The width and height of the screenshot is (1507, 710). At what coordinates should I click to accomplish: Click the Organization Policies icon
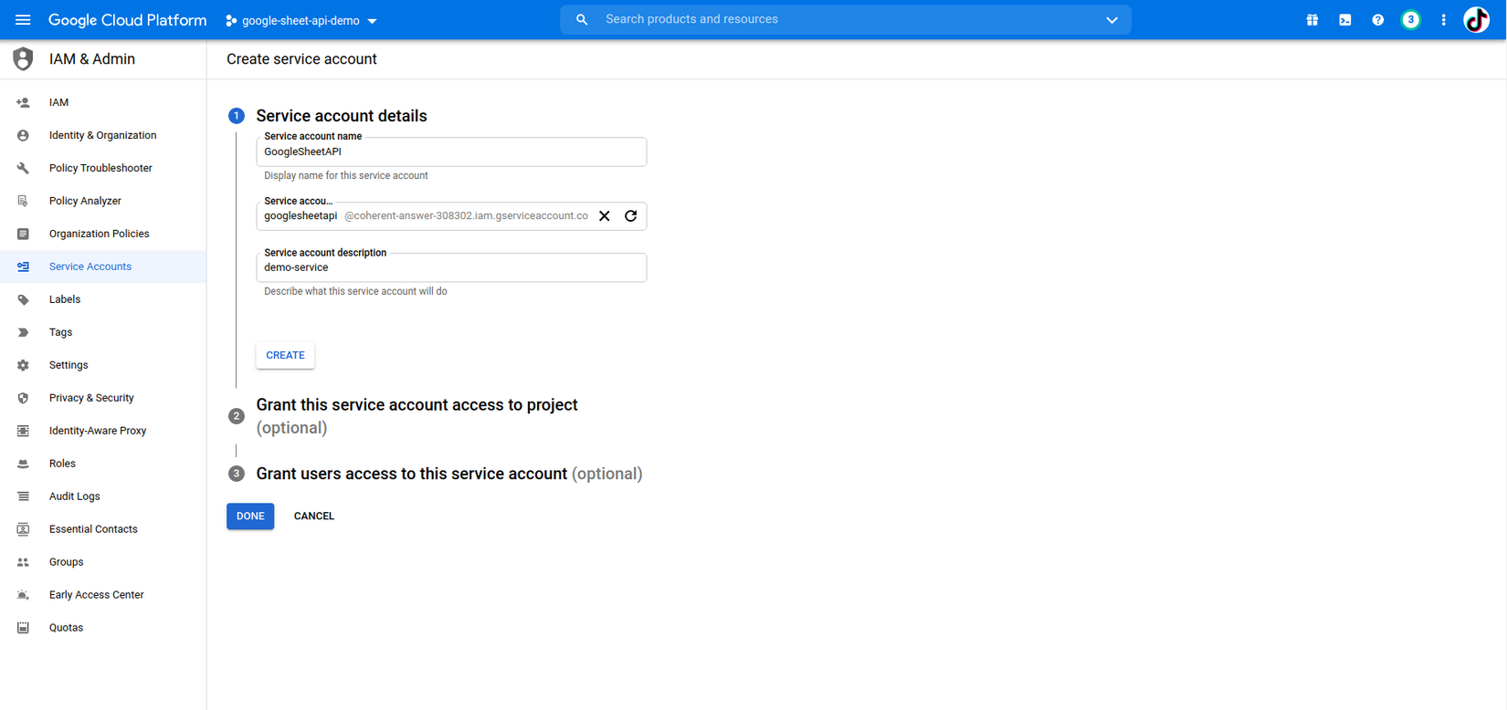point(23,234)
